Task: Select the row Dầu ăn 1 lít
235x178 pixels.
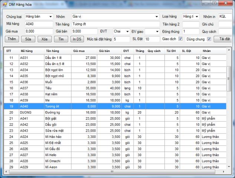Action: pyautogui.click(x=115, y=58)
